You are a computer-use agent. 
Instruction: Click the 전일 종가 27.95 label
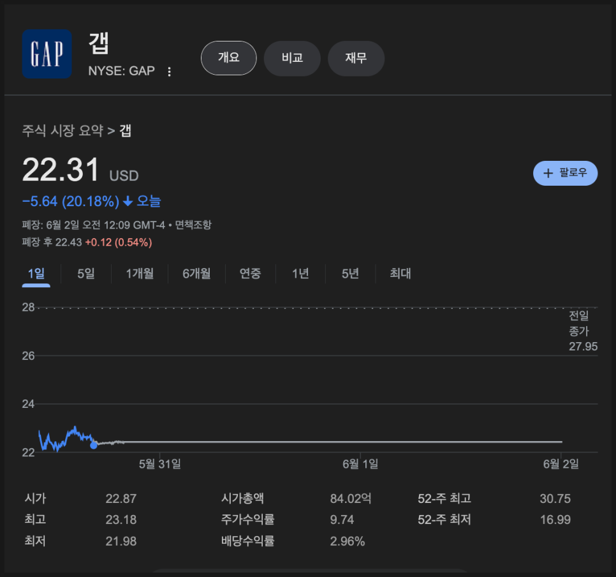(x=583, y=331)
